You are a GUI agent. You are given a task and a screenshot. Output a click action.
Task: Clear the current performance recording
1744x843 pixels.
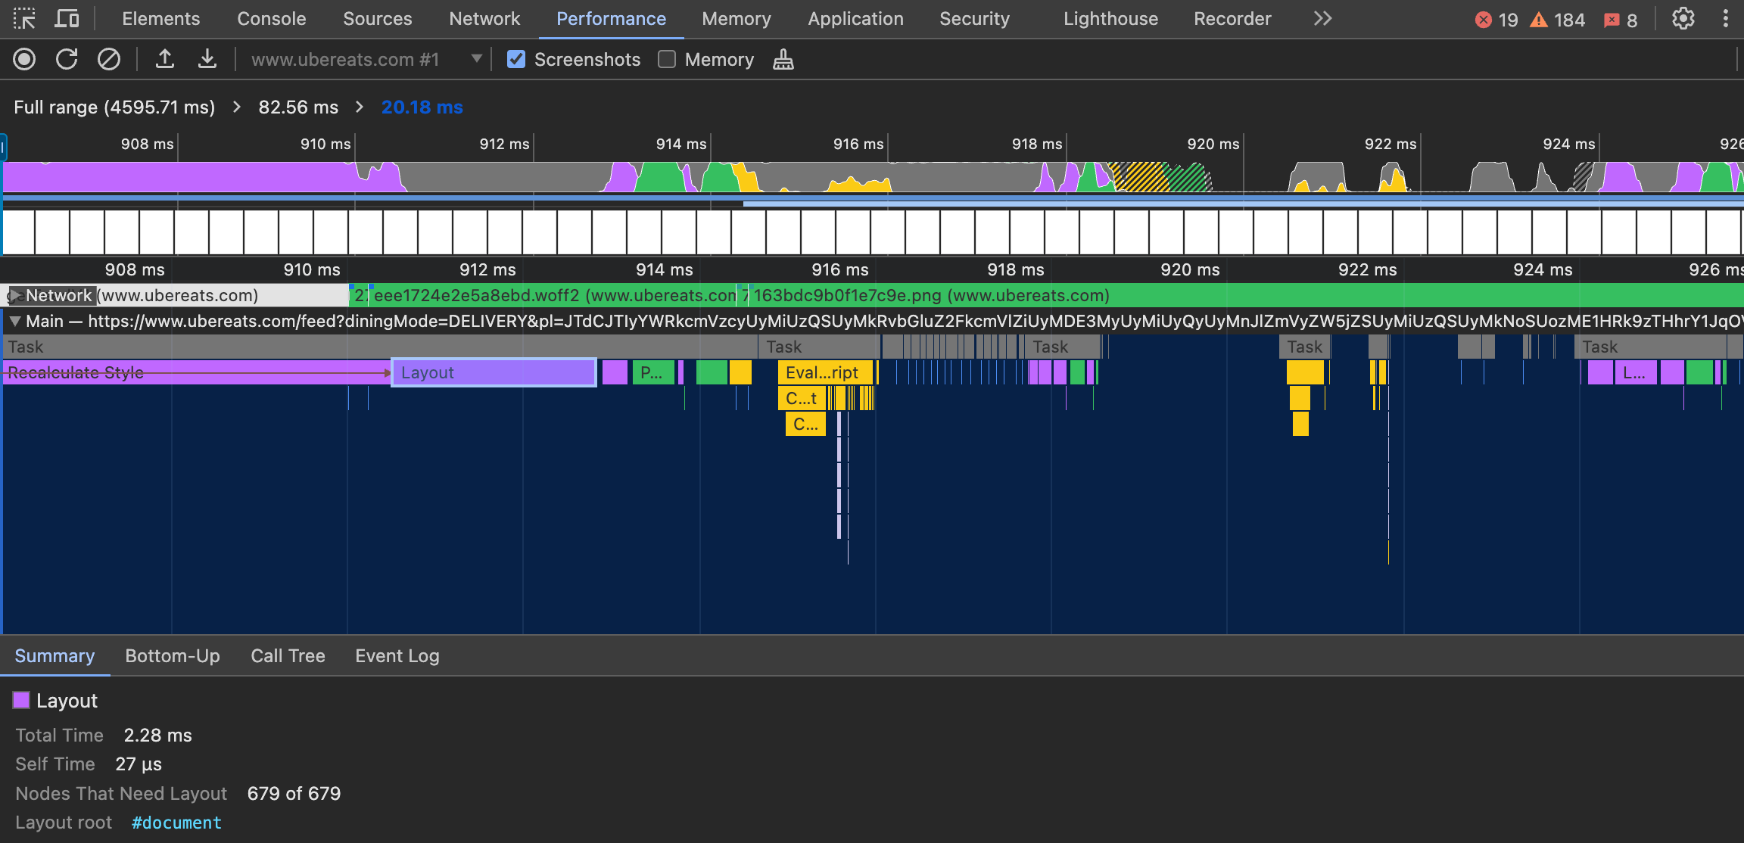pos(108,59)
